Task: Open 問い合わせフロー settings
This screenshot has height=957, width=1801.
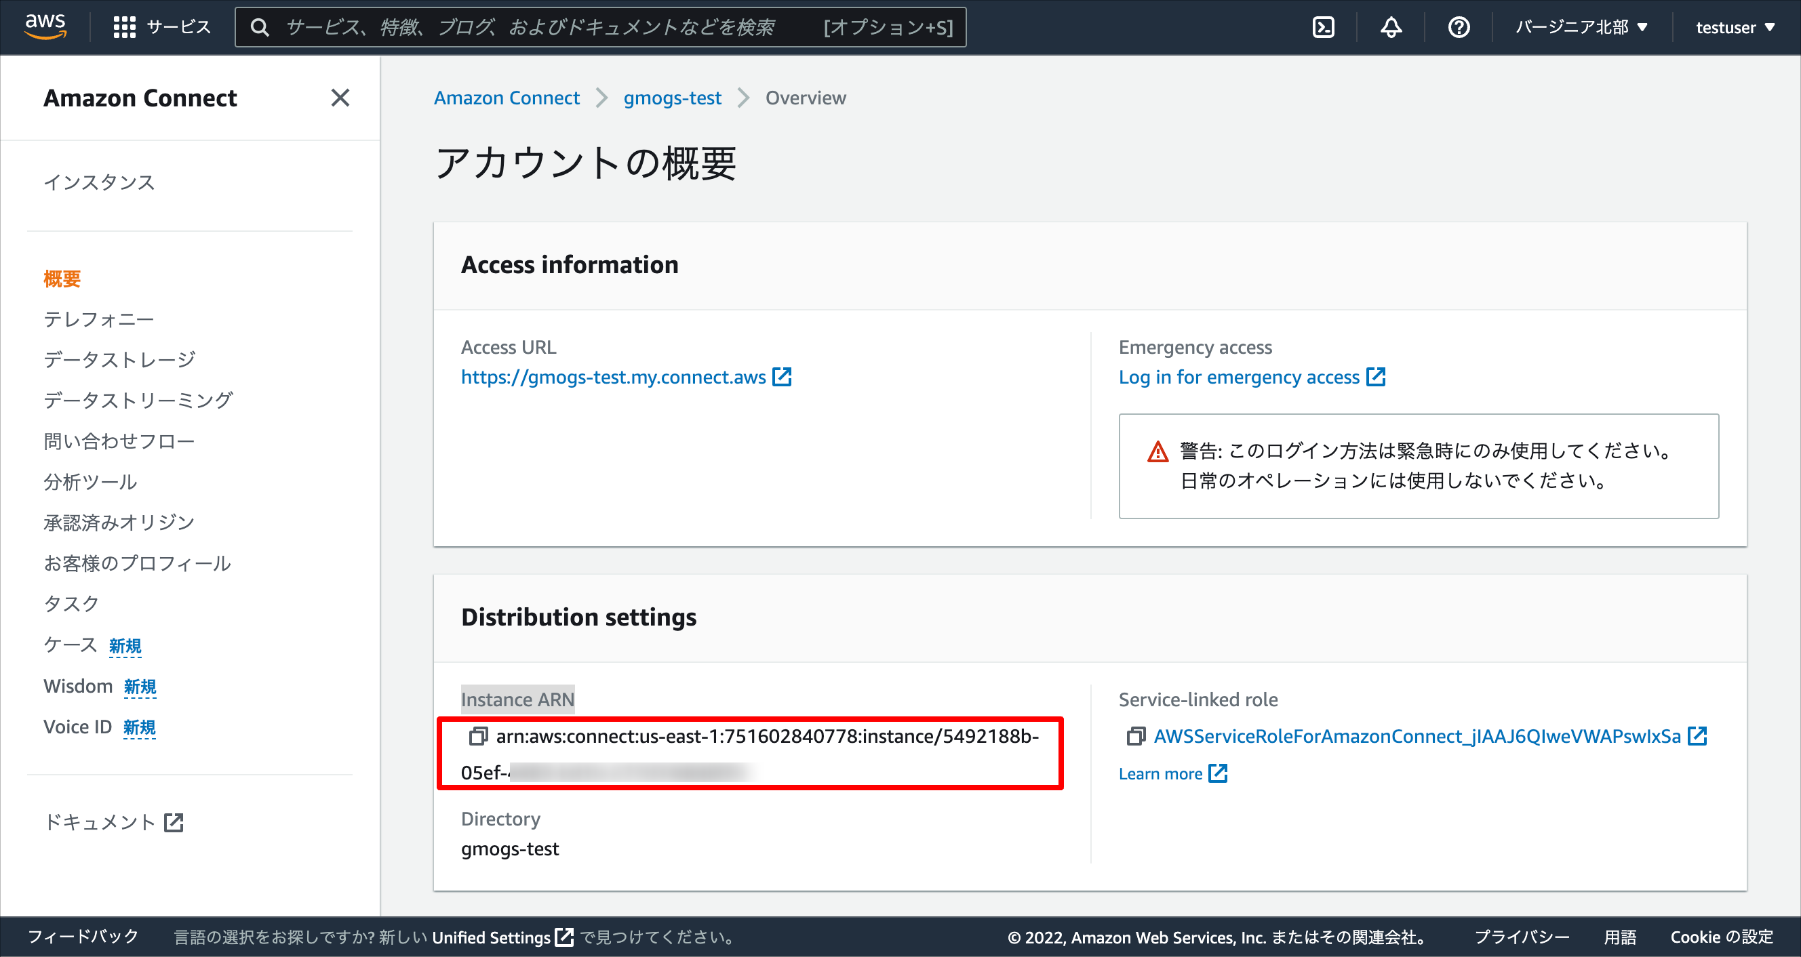Action: (x=119, y=442)
